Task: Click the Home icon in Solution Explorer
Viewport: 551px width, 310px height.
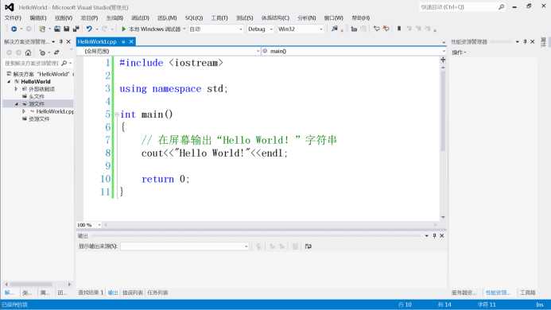Action: tap(28, 52)
